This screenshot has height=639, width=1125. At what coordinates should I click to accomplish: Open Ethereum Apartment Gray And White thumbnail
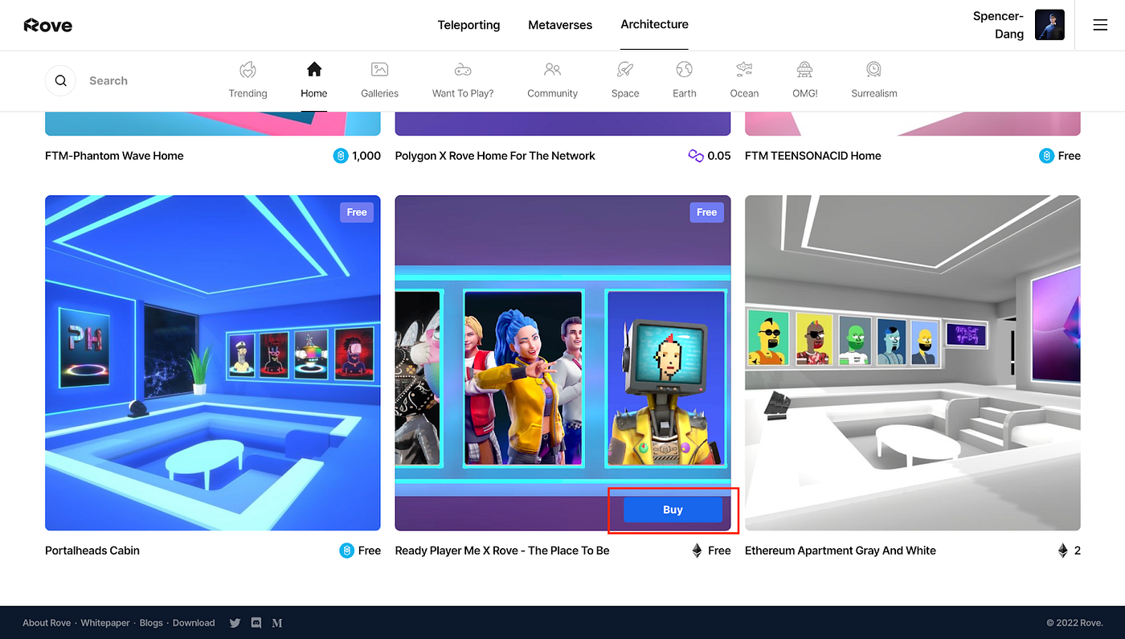click(913, 363)
